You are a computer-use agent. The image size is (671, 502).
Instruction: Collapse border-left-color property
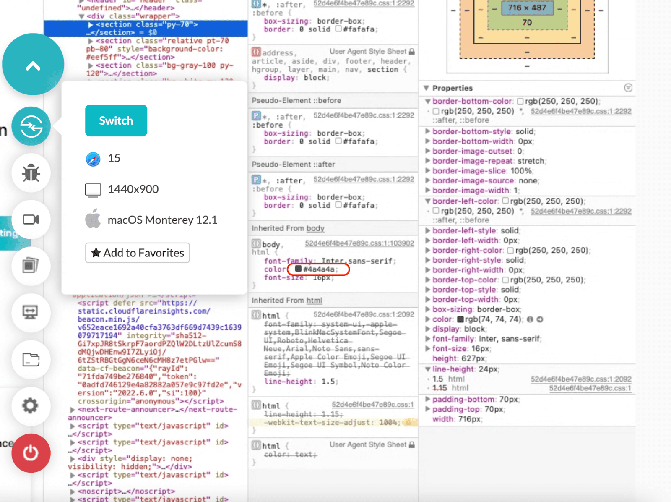pyautogui.click(x=428, y=201)
